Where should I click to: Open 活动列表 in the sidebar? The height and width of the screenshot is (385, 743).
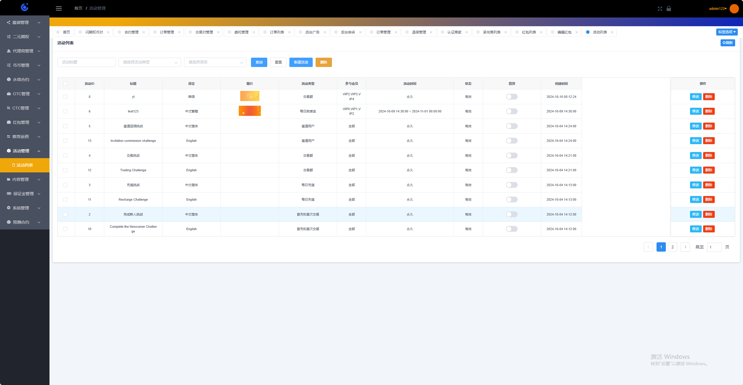(x=24, y=165)
